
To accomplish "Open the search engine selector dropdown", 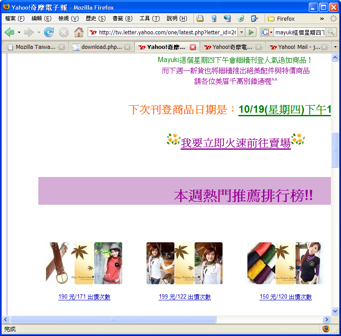I will 271,33.
